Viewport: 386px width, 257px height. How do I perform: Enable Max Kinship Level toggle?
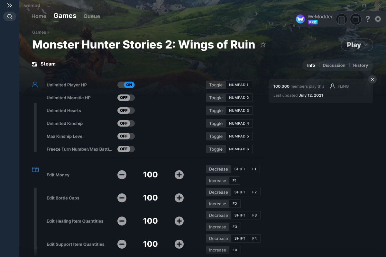126,136
